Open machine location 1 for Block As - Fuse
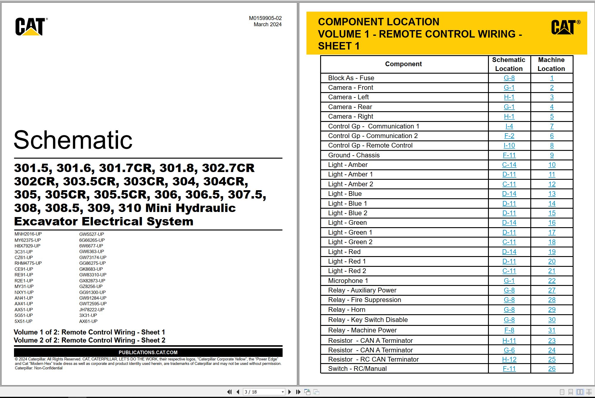This screenshot has width=595, height=398. pyautogui.click(x=552, y=78)
